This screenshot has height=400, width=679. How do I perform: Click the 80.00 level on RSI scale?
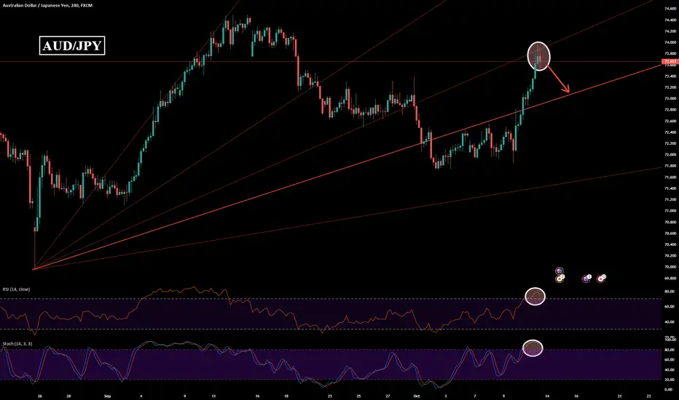[x=670, y=292]
